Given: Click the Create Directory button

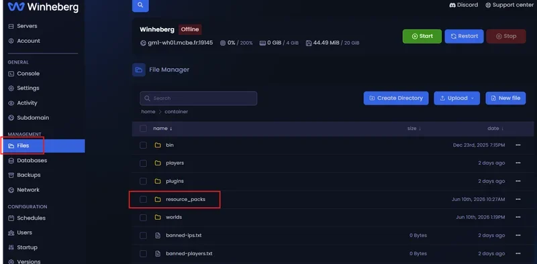Looking at the screenshot, I should click(396, 98).
